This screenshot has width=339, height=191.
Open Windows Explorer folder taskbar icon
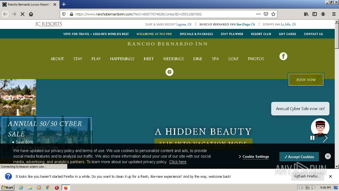[30, 188]
